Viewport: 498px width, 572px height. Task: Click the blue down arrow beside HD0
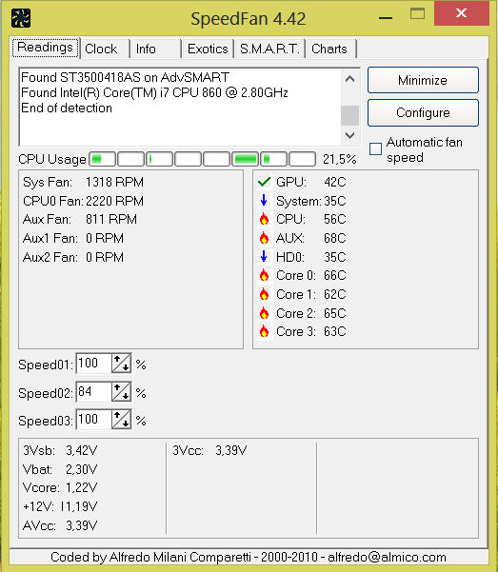point(264,257)
